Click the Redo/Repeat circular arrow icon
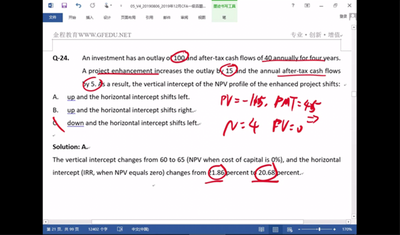 coord(92,5)
